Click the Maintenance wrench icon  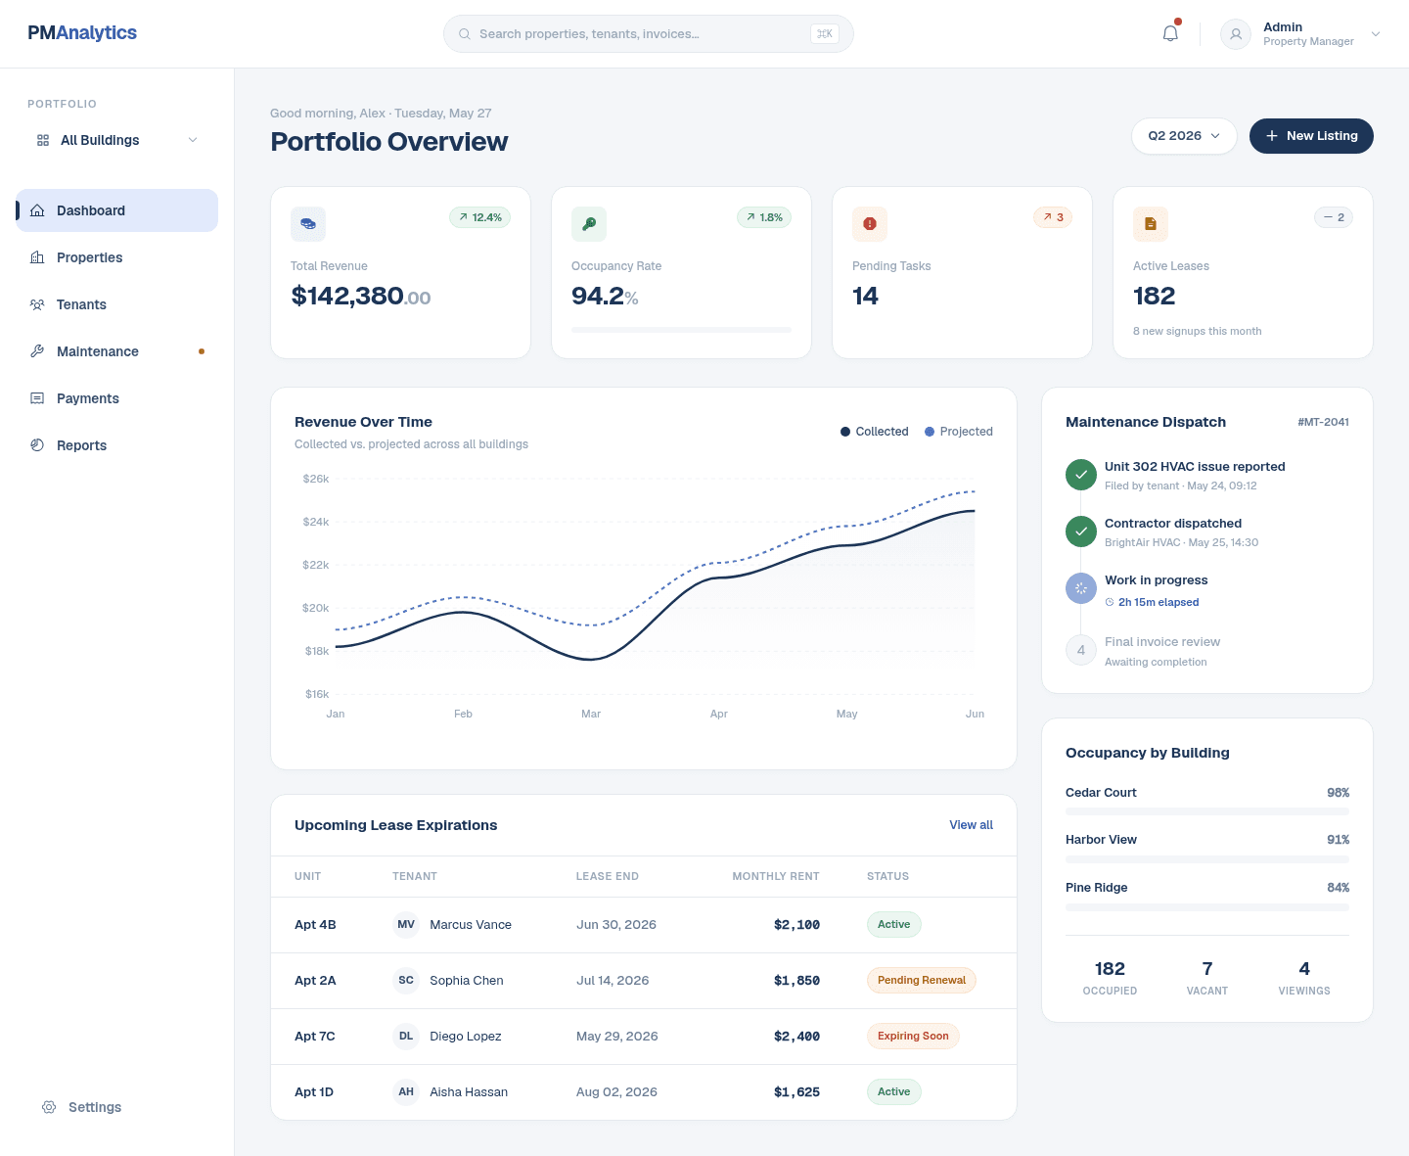click(x=37, y=351)
